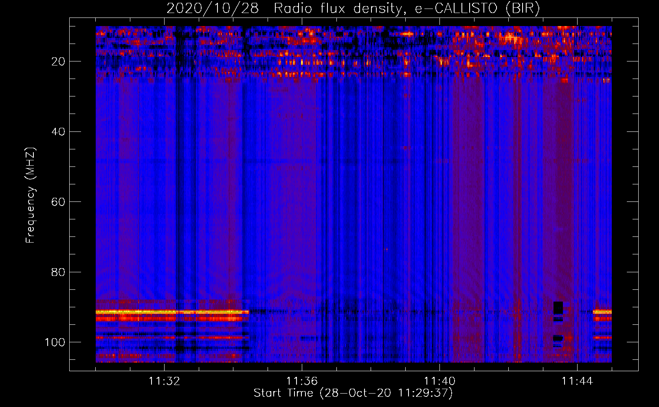
Task: Click the 40 MHz tick label
Action: pos(58,132)
